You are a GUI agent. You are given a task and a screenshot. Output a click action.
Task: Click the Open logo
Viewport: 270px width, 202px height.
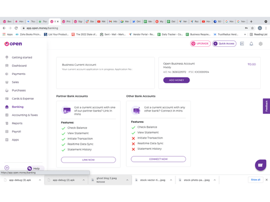coord(13,44)
